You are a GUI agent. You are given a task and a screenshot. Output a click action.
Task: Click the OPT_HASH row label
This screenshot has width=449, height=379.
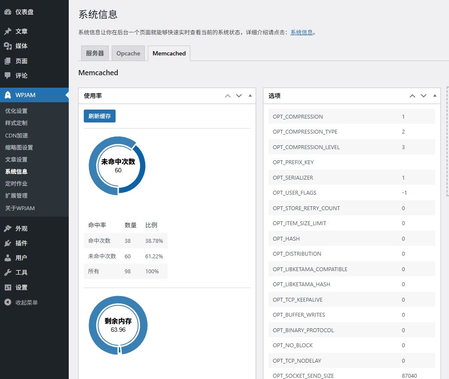click(x=286, y=238)
